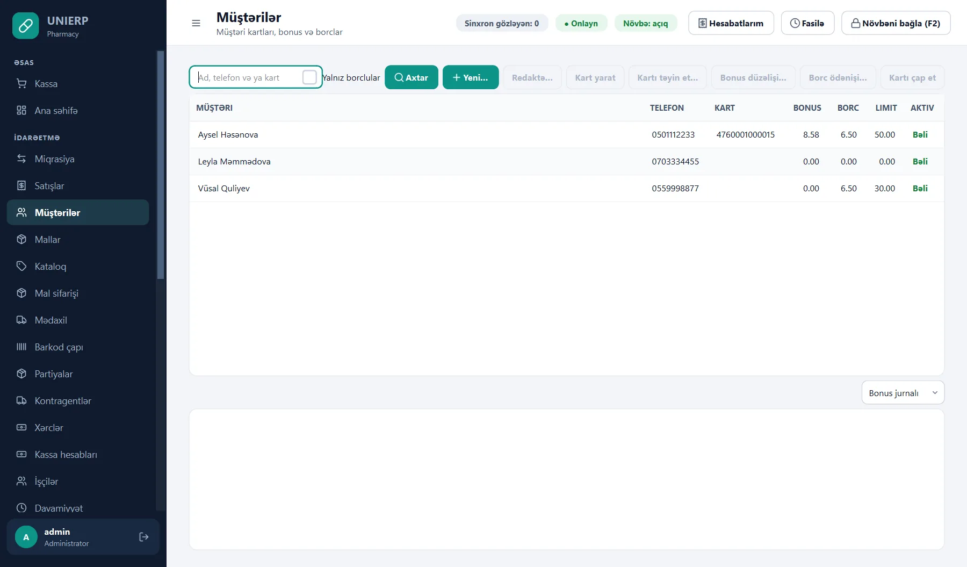967x567 pixels.
Task: Click the Mədaxil truck icon
Action: [21, 320]
